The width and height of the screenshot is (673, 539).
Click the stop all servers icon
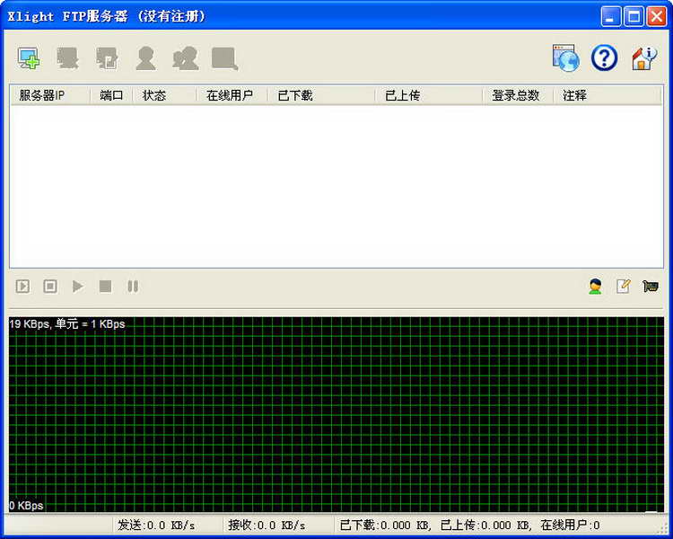click(50, 287)
